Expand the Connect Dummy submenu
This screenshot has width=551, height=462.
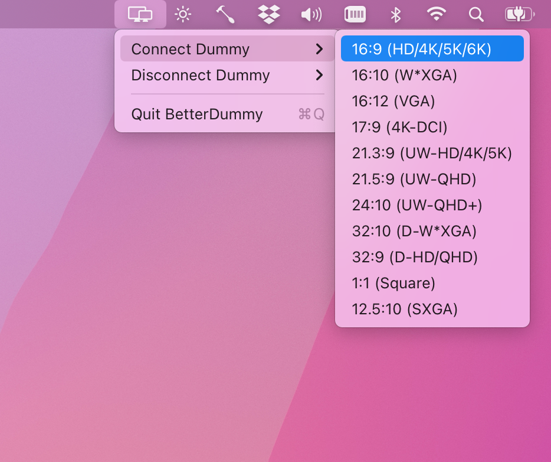[227, 48]
